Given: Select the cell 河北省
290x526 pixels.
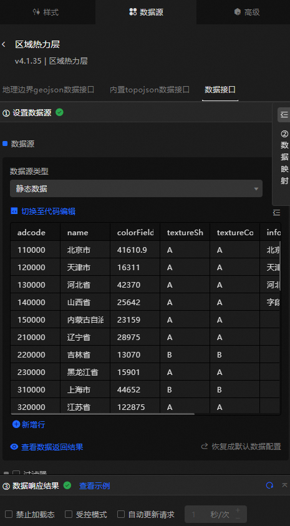Looking at the screenshot, I should tap(85, 285).
